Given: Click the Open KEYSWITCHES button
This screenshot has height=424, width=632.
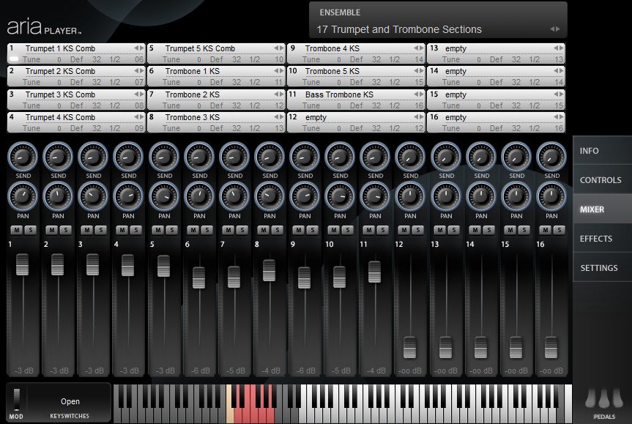Looking at the screenshot, I should [x=70, y=403].
